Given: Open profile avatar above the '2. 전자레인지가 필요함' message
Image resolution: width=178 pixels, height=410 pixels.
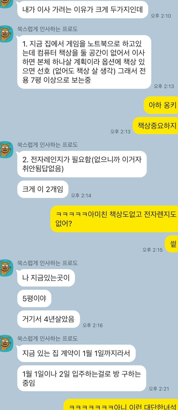Looking at the screenshot, I should tap(6, 149).
